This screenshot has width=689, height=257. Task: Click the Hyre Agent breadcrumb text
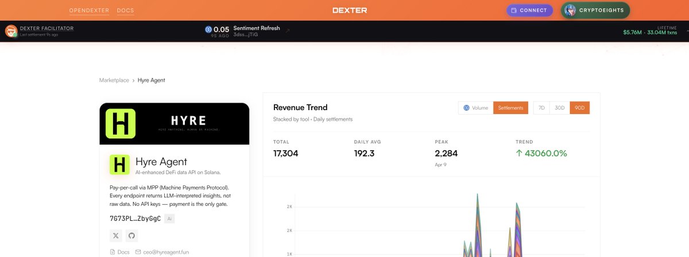(152, 80)
